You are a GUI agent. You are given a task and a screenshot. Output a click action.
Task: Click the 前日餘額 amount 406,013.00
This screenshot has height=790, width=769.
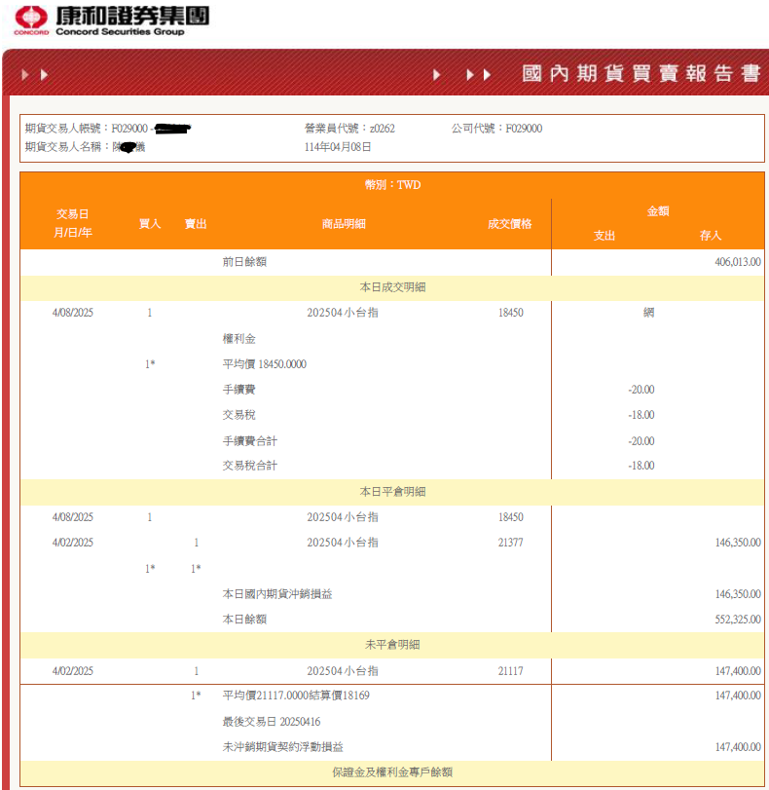coord(737,262)
